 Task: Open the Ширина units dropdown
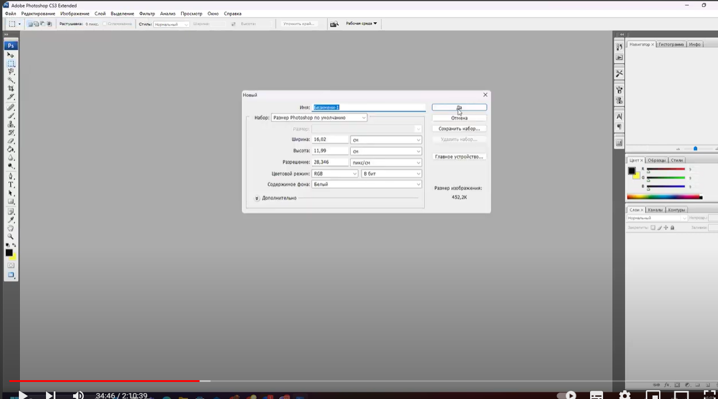[x=386, y=140]
